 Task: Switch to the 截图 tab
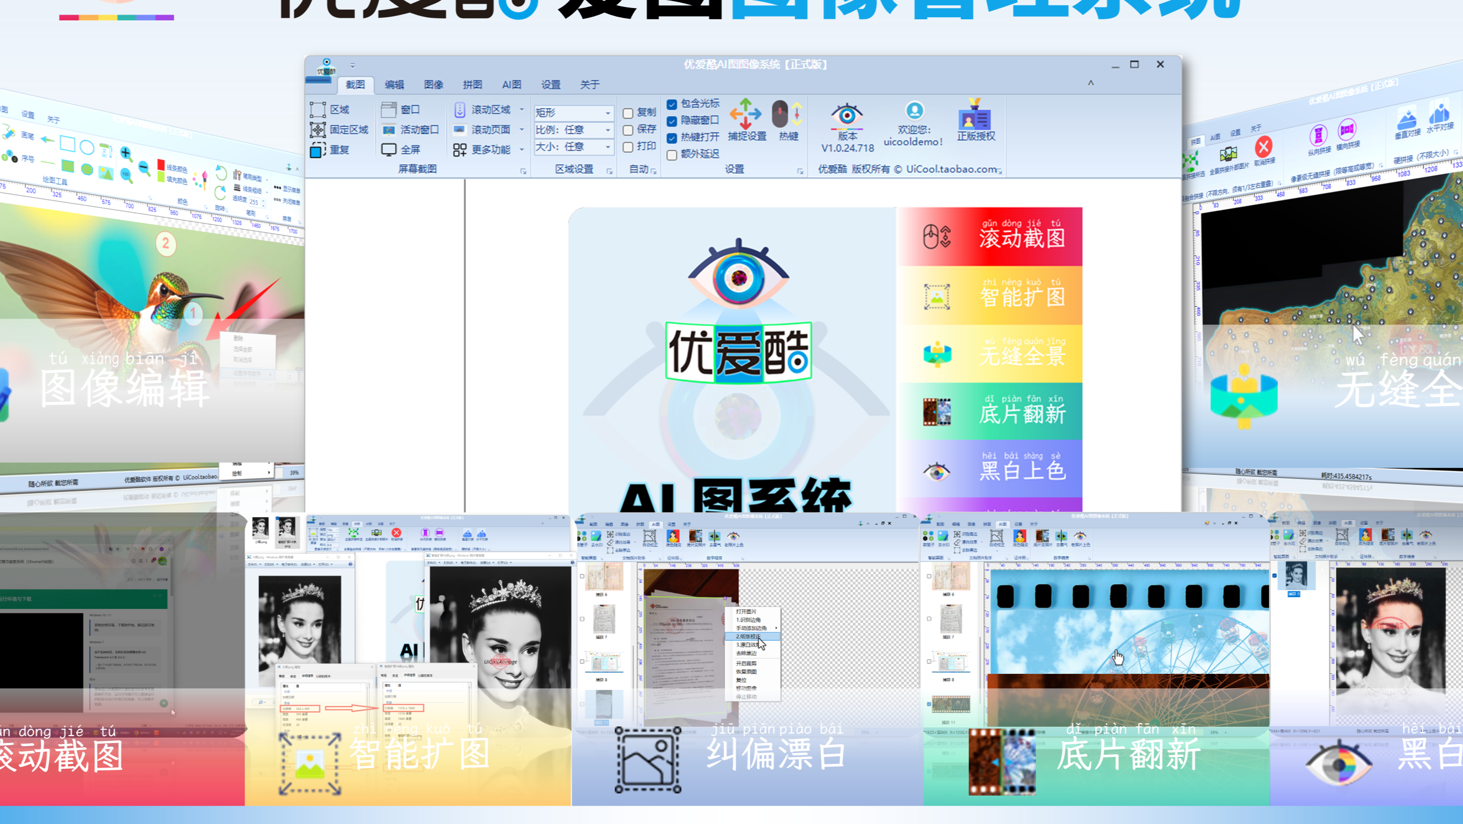(356, 85)
